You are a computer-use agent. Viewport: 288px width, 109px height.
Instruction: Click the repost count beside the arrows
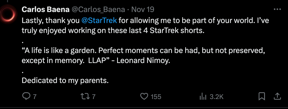point(94,97)
